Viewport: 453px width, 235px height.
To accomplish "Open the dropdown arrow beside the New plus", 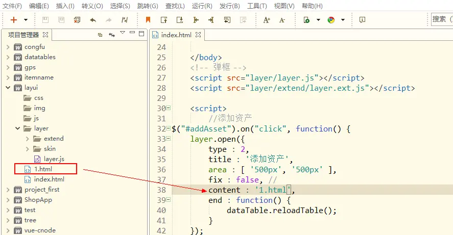I will coord(26,20).
